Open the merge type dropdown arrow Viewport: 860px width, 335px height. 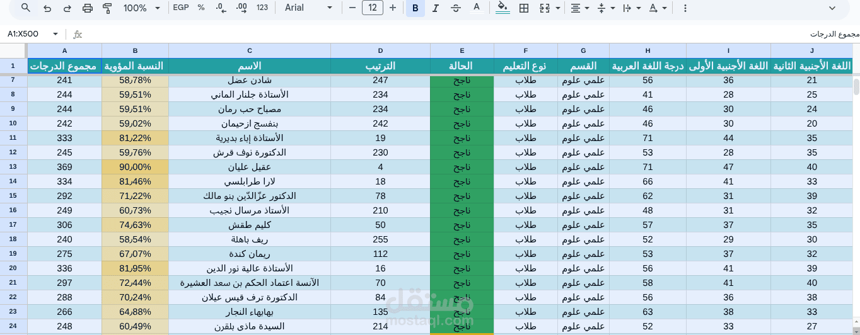pyautogui.click(x=557, y=8)
